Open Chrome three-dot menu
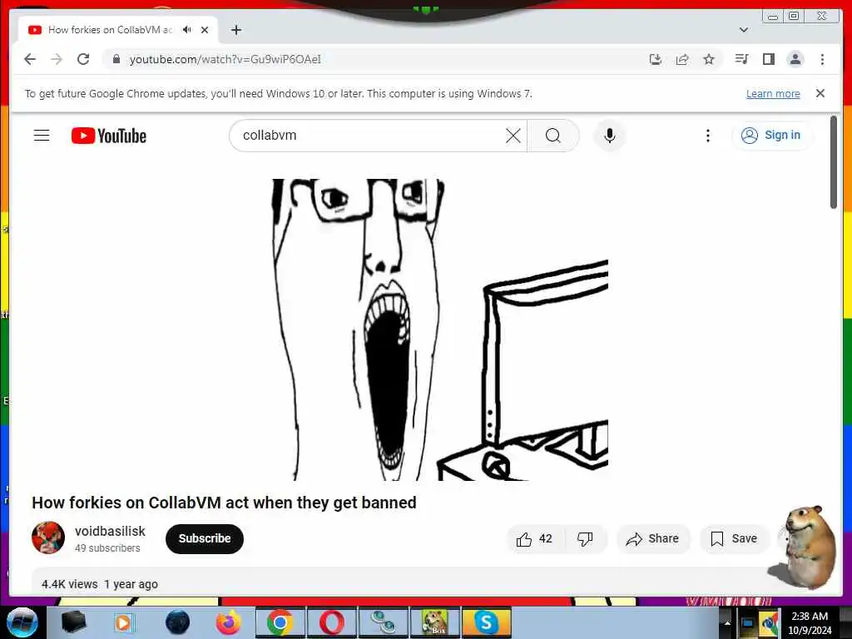 [822, 59]
